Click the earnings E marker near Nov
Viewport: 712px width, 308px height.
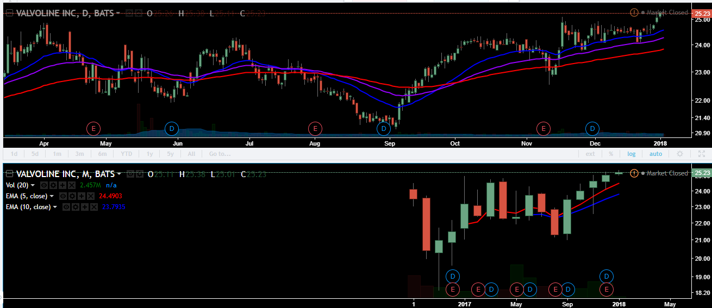tap(543, 129)
